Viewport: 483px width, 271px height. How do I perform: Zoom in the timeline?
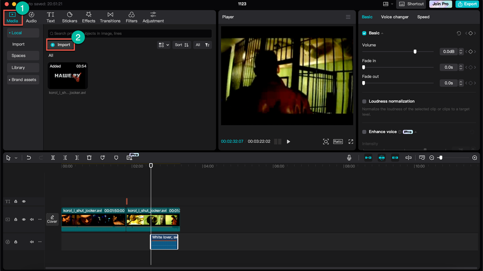click(474, 158)
